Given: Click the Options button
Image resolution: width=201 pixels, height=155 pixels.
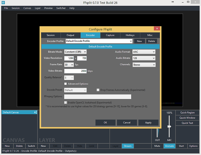Looking at the screenshot, I should (x=193, y=146).
